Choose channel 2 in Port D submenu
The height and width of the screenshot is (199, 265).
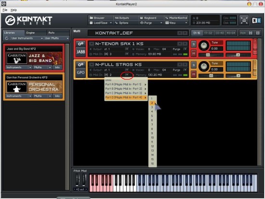tap(152, 103)
